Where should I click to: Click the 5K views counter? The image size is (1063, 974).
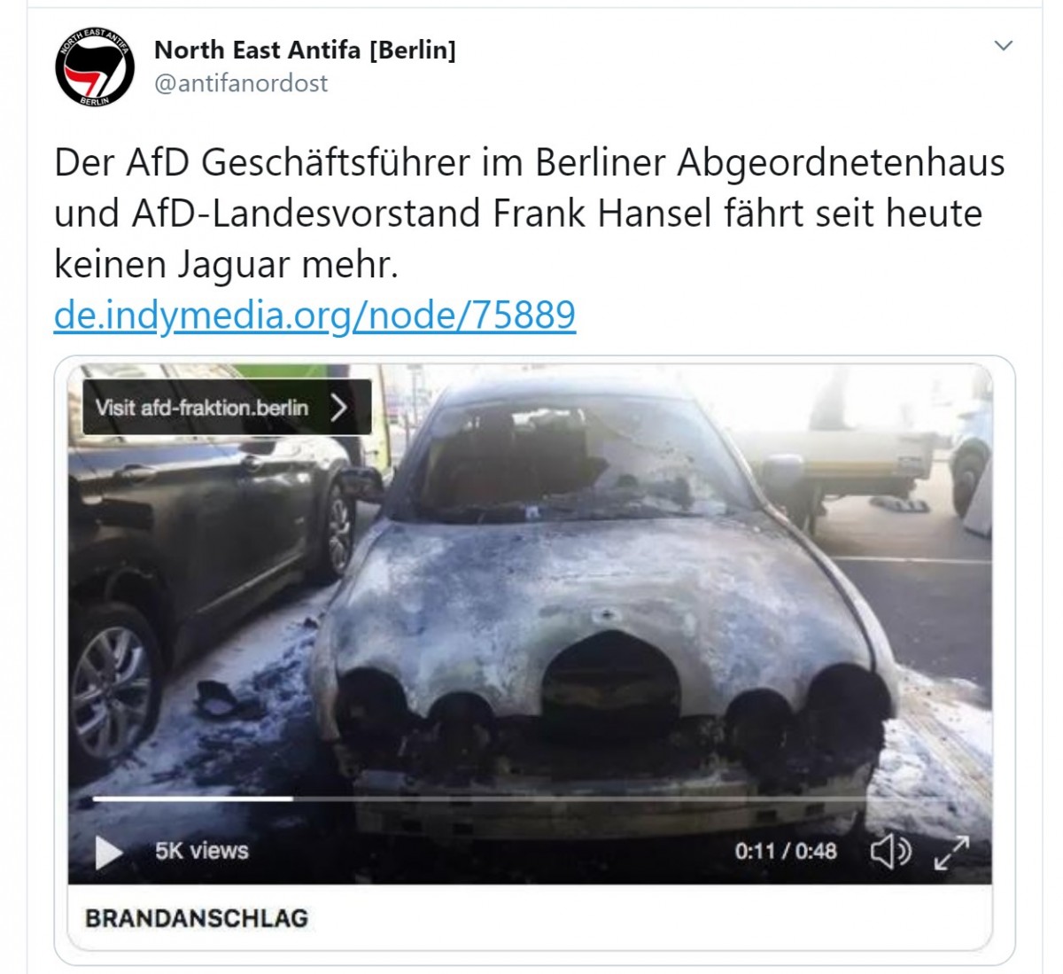[x=202, y=851]
